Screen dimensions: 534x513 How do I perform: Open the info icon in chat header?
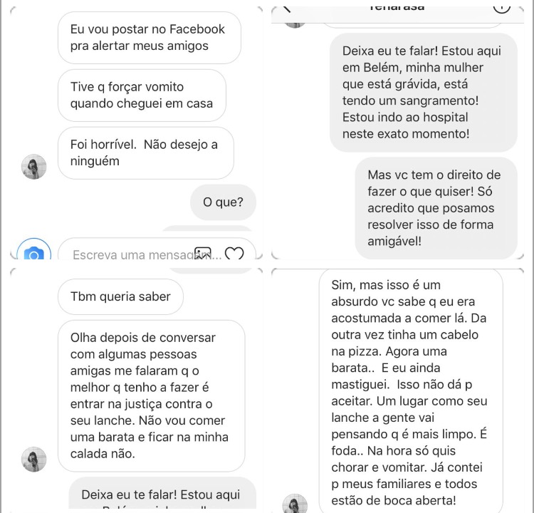point(502,9)
